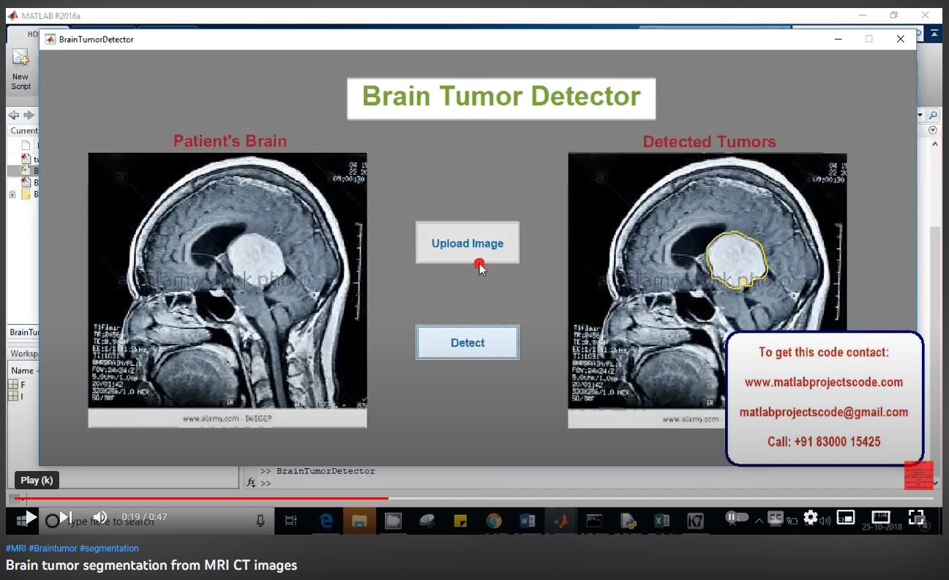Skip to next video
This screenshot has width=949, height=580.
(x=64, y=518)
